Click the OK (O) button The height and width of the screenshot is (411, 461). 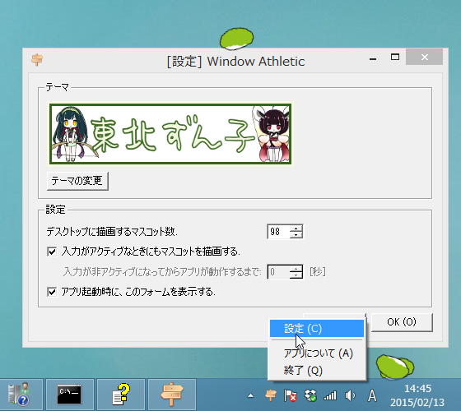coord(402,322)
